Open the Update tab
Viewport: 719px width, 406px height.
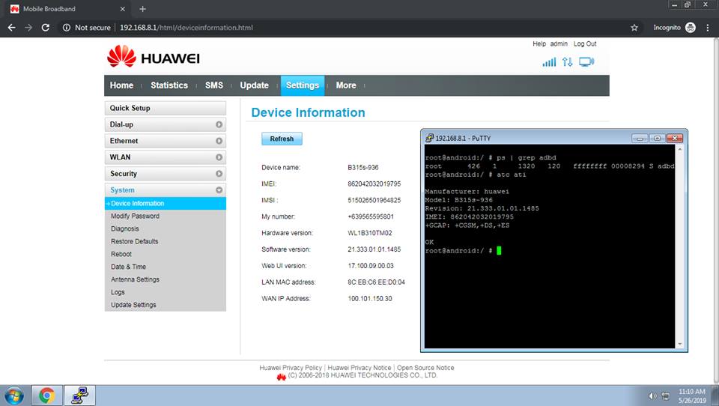pos(255,85)
